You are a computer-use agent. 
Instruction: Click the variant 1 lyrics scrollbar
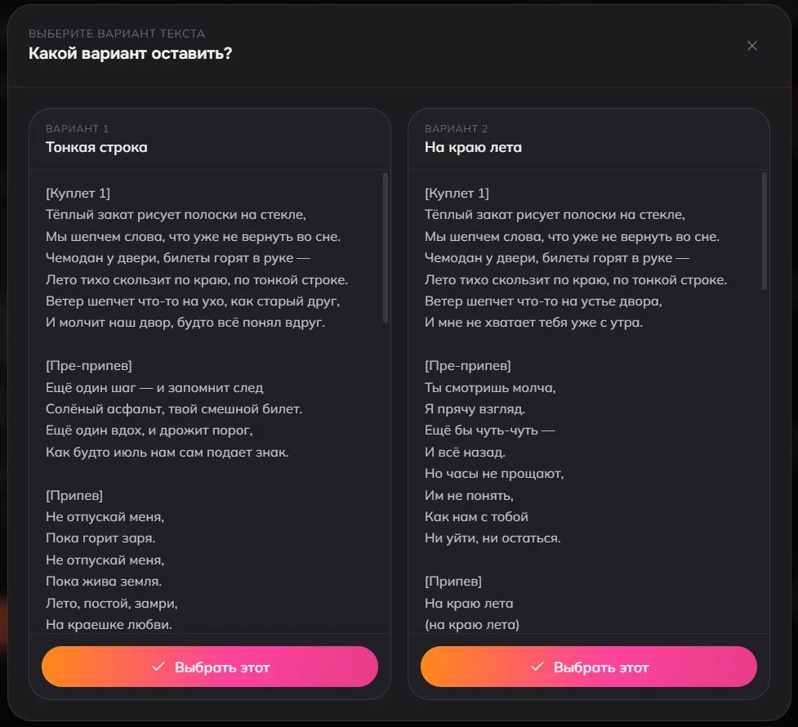click(x=386, y=248)
